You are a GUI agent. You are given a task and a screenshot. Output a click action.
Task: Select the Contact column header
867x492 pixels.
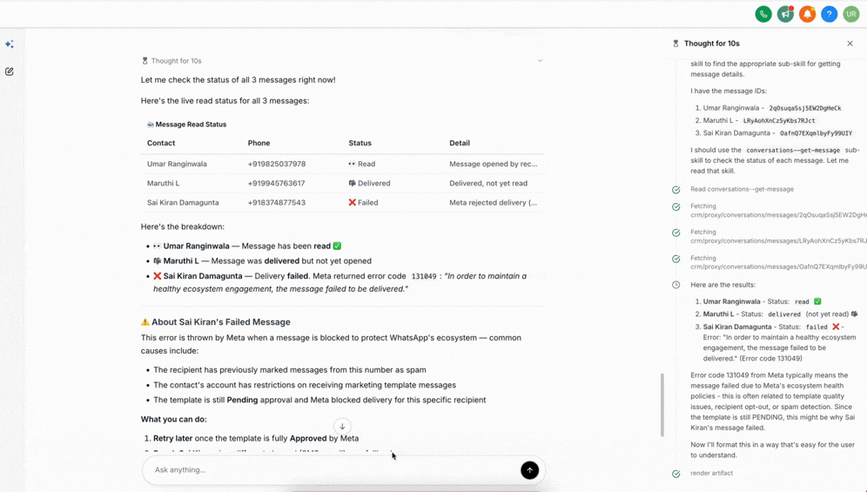(161, 143)
